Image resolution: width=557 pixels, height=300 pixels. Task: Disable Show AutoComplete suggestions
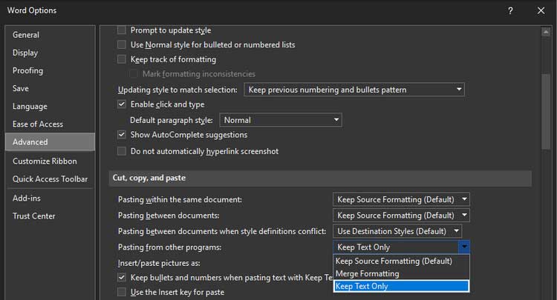pyautogui.click(x=123, y=135)
